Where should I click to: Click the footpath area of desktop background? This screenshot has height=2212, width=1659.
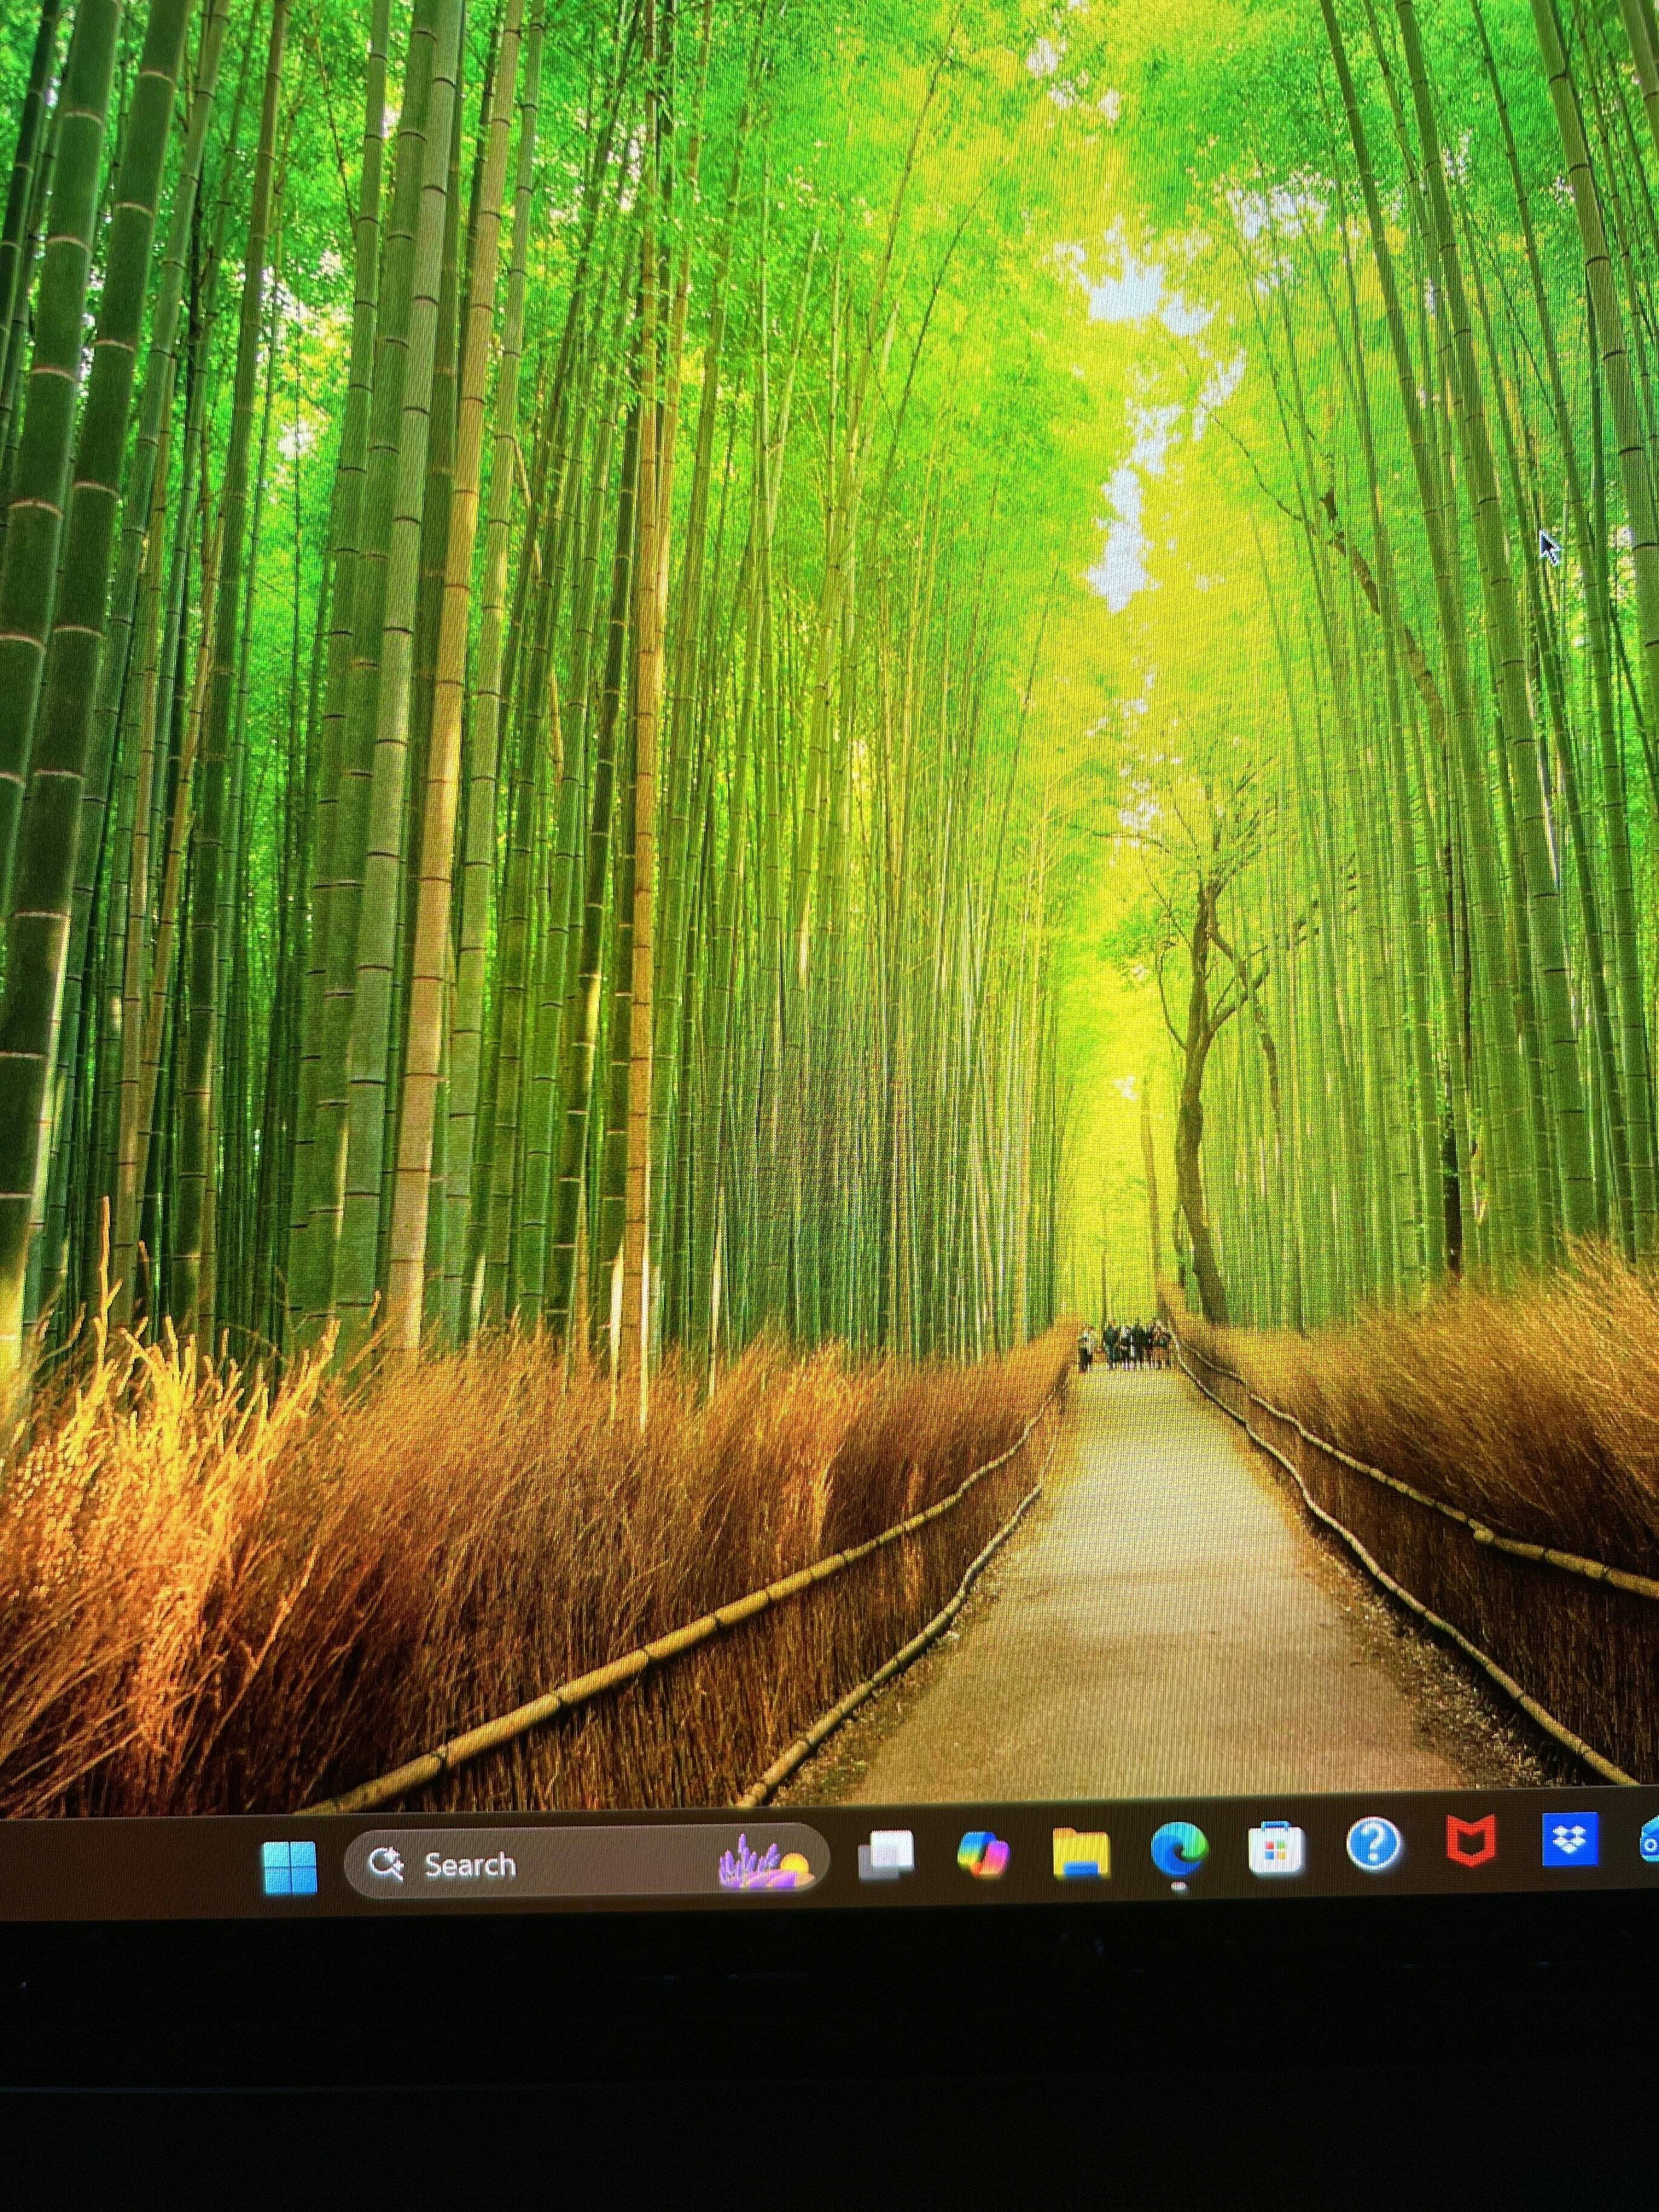click(x=1150, y=1620)
